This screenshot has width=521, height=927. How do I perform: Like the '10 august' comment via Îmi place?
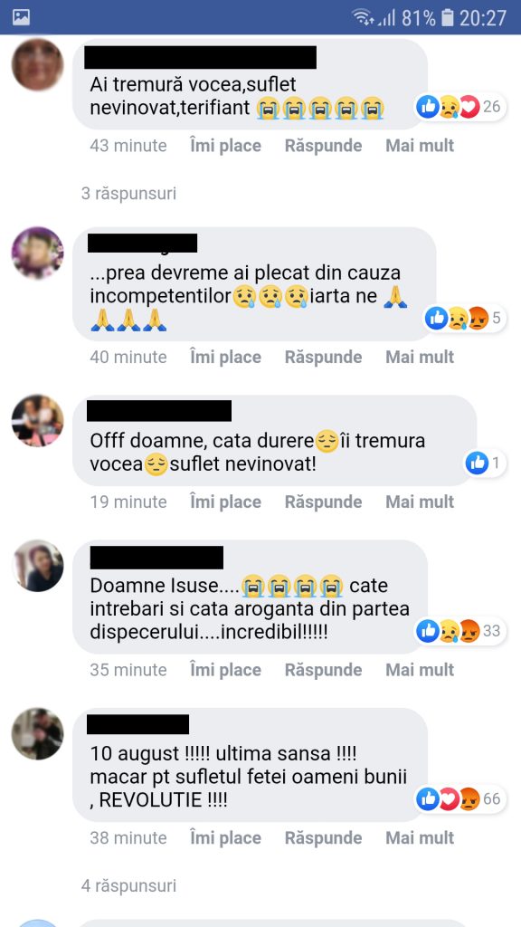click(225, 837)
